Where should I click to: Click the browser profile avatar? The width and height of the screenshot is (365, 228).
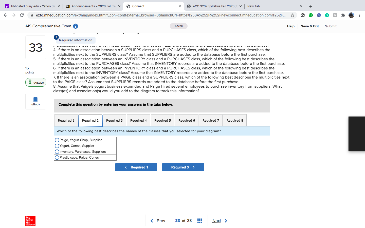point(351,15)
